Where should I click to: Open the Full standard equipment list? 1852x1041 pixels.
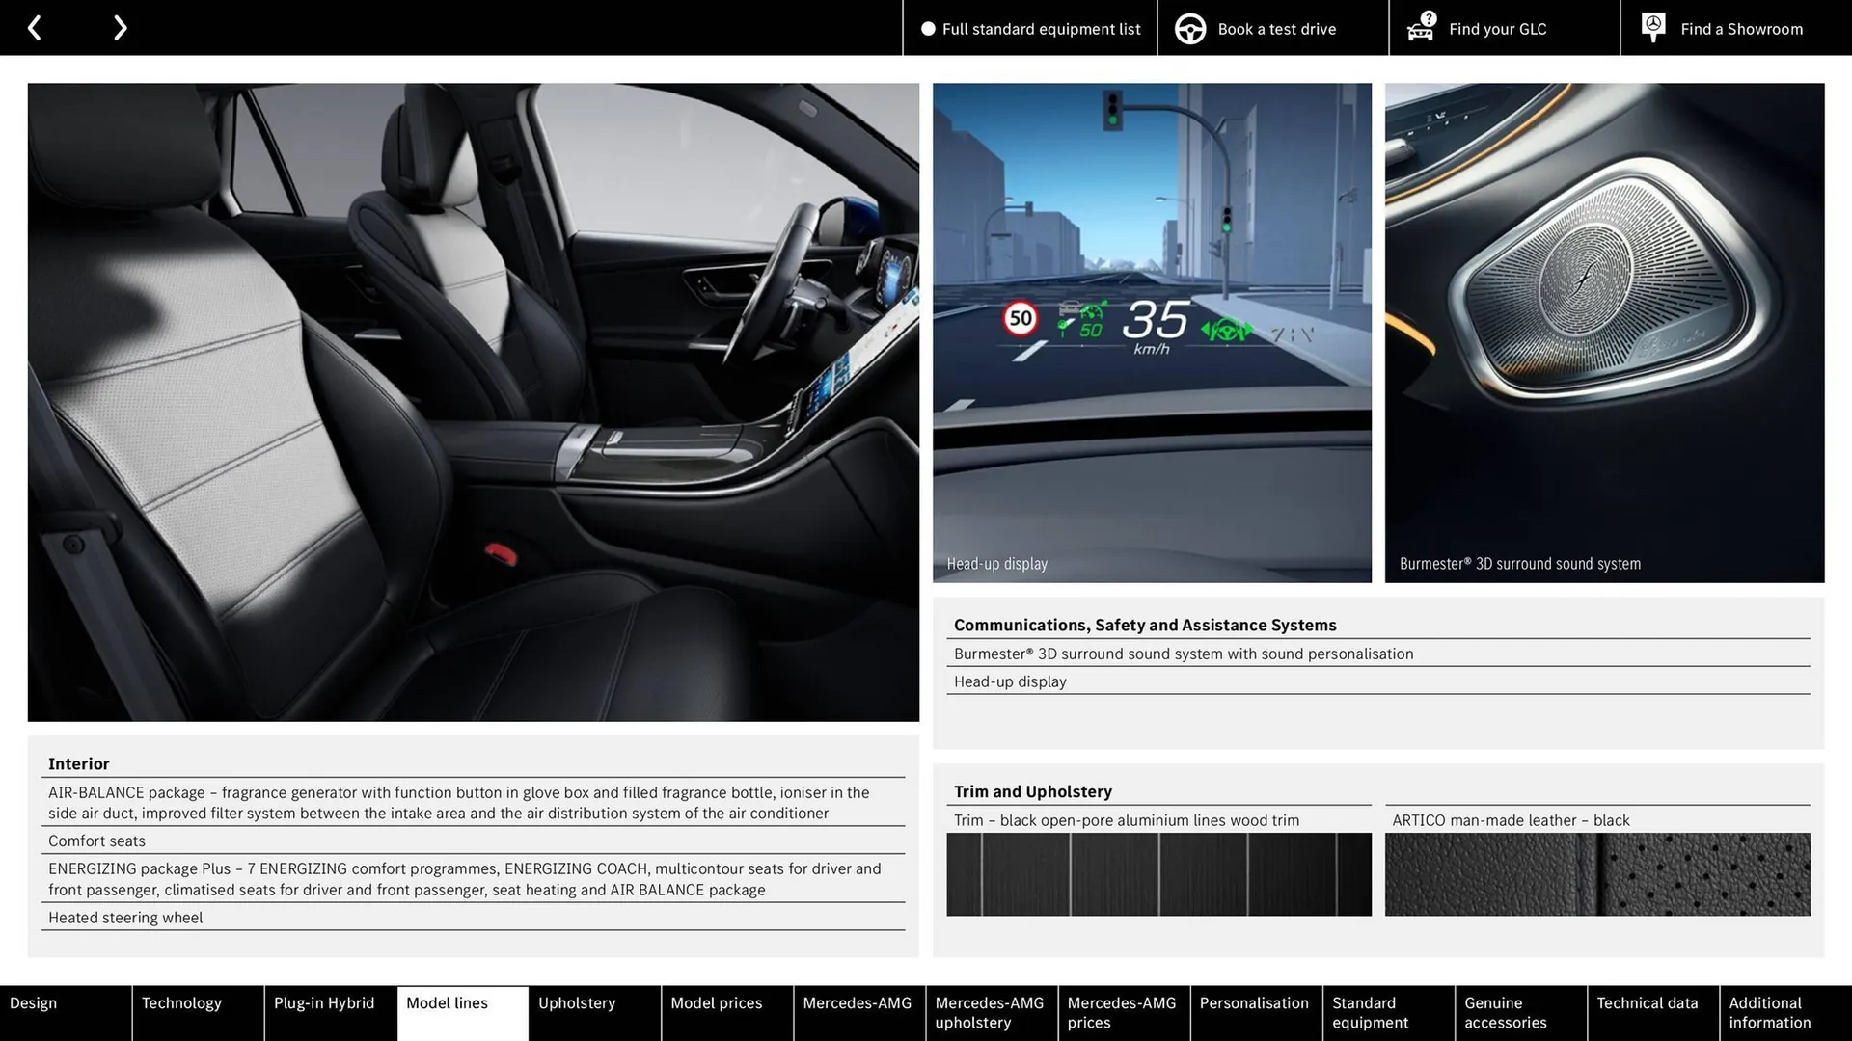[x=1040, y=29]
